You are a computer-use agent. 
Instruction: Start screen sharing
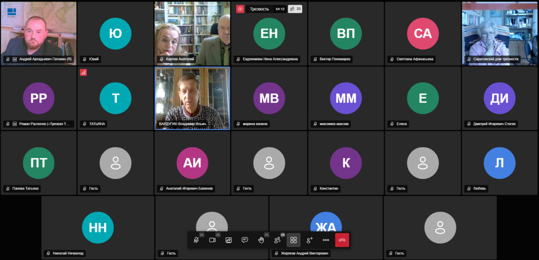tap(228, 240)
